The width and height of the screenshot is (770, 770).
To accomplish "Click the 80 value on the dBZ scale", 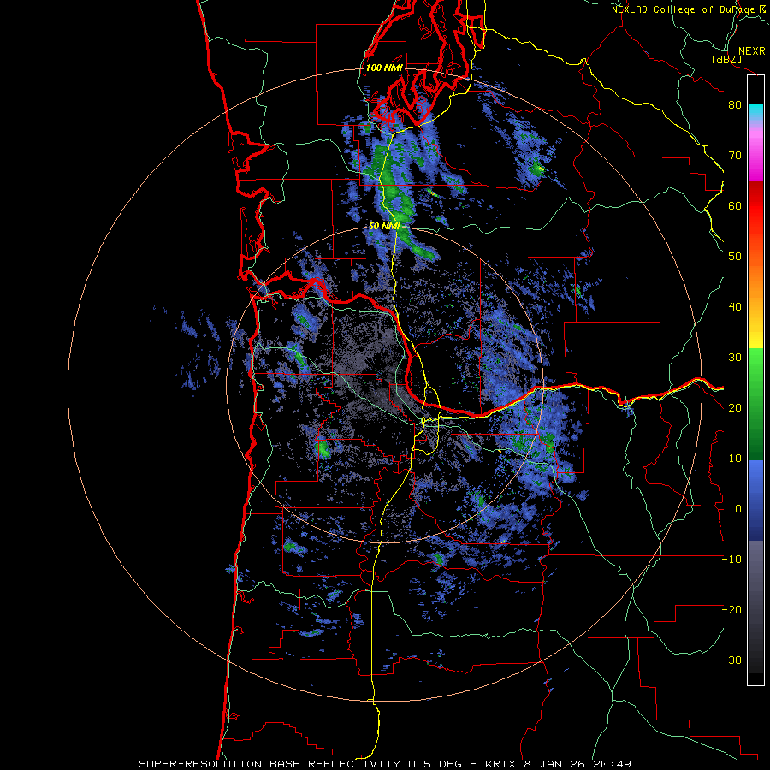I will coord(735,105).
